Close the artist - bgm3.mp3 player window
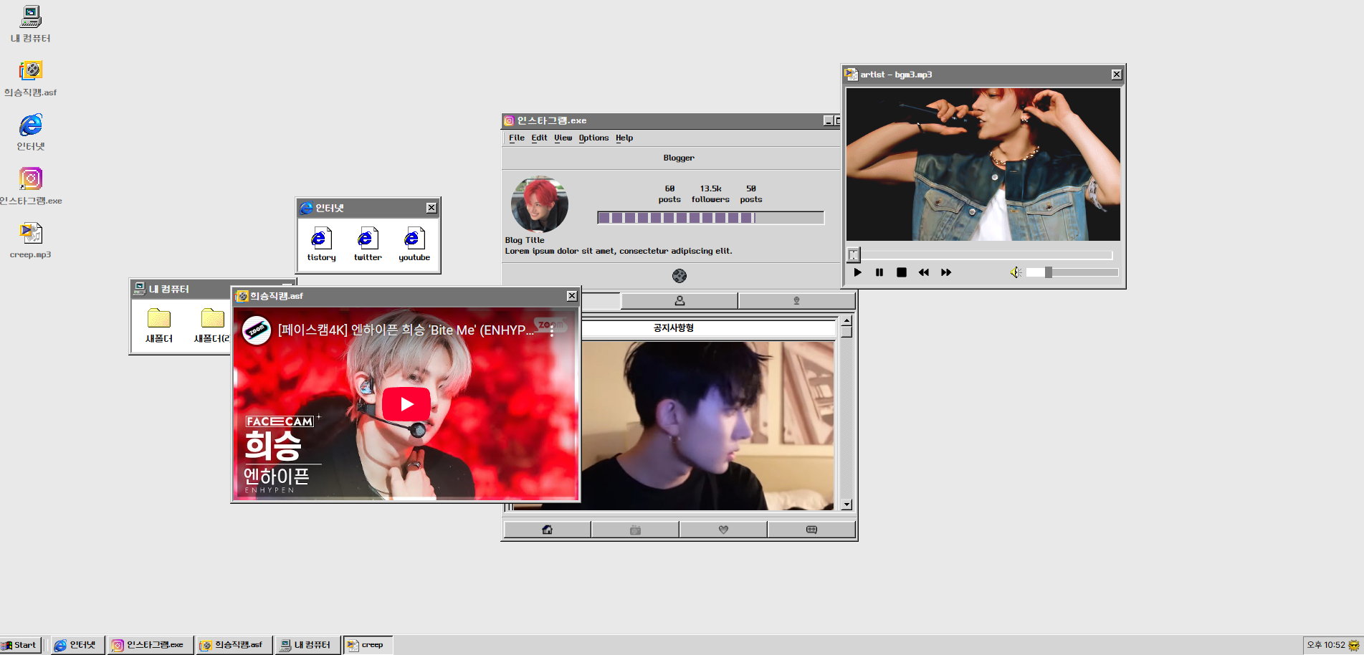 pyautogui.click(x=1117, y=75)
